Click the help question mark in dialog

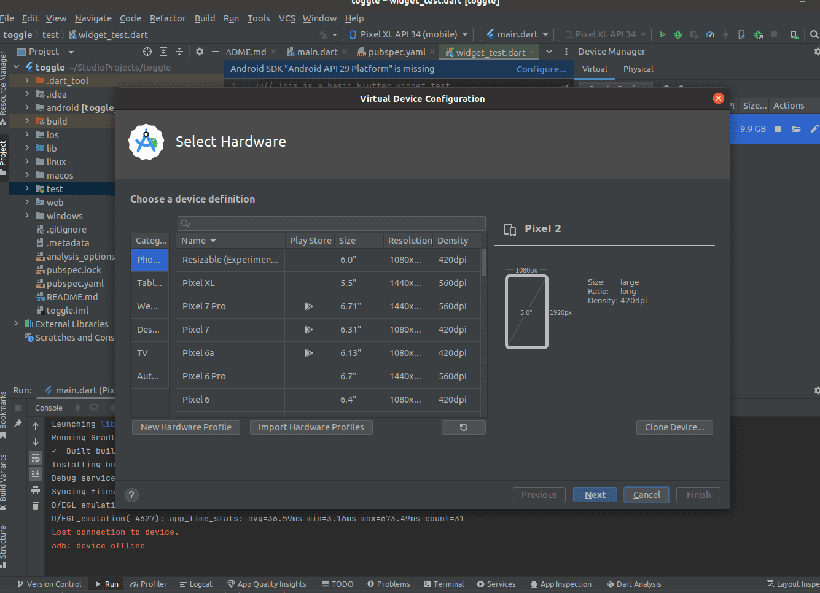tap(131, 495)
